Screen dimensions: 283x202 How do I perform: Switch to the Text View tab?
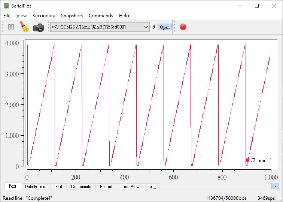pyautogui.click(x=131, y=187)
